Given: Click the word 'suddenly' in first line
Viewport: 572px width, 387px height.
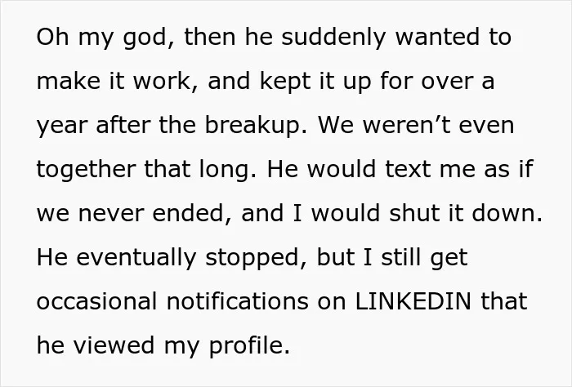Looking at the screenshot, I should 333,38.
